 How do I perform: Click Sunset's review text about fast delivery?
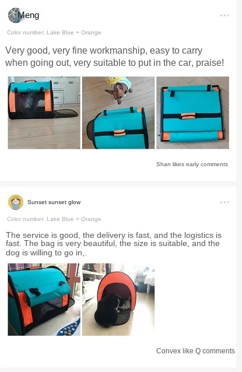(x=114, y=244)
